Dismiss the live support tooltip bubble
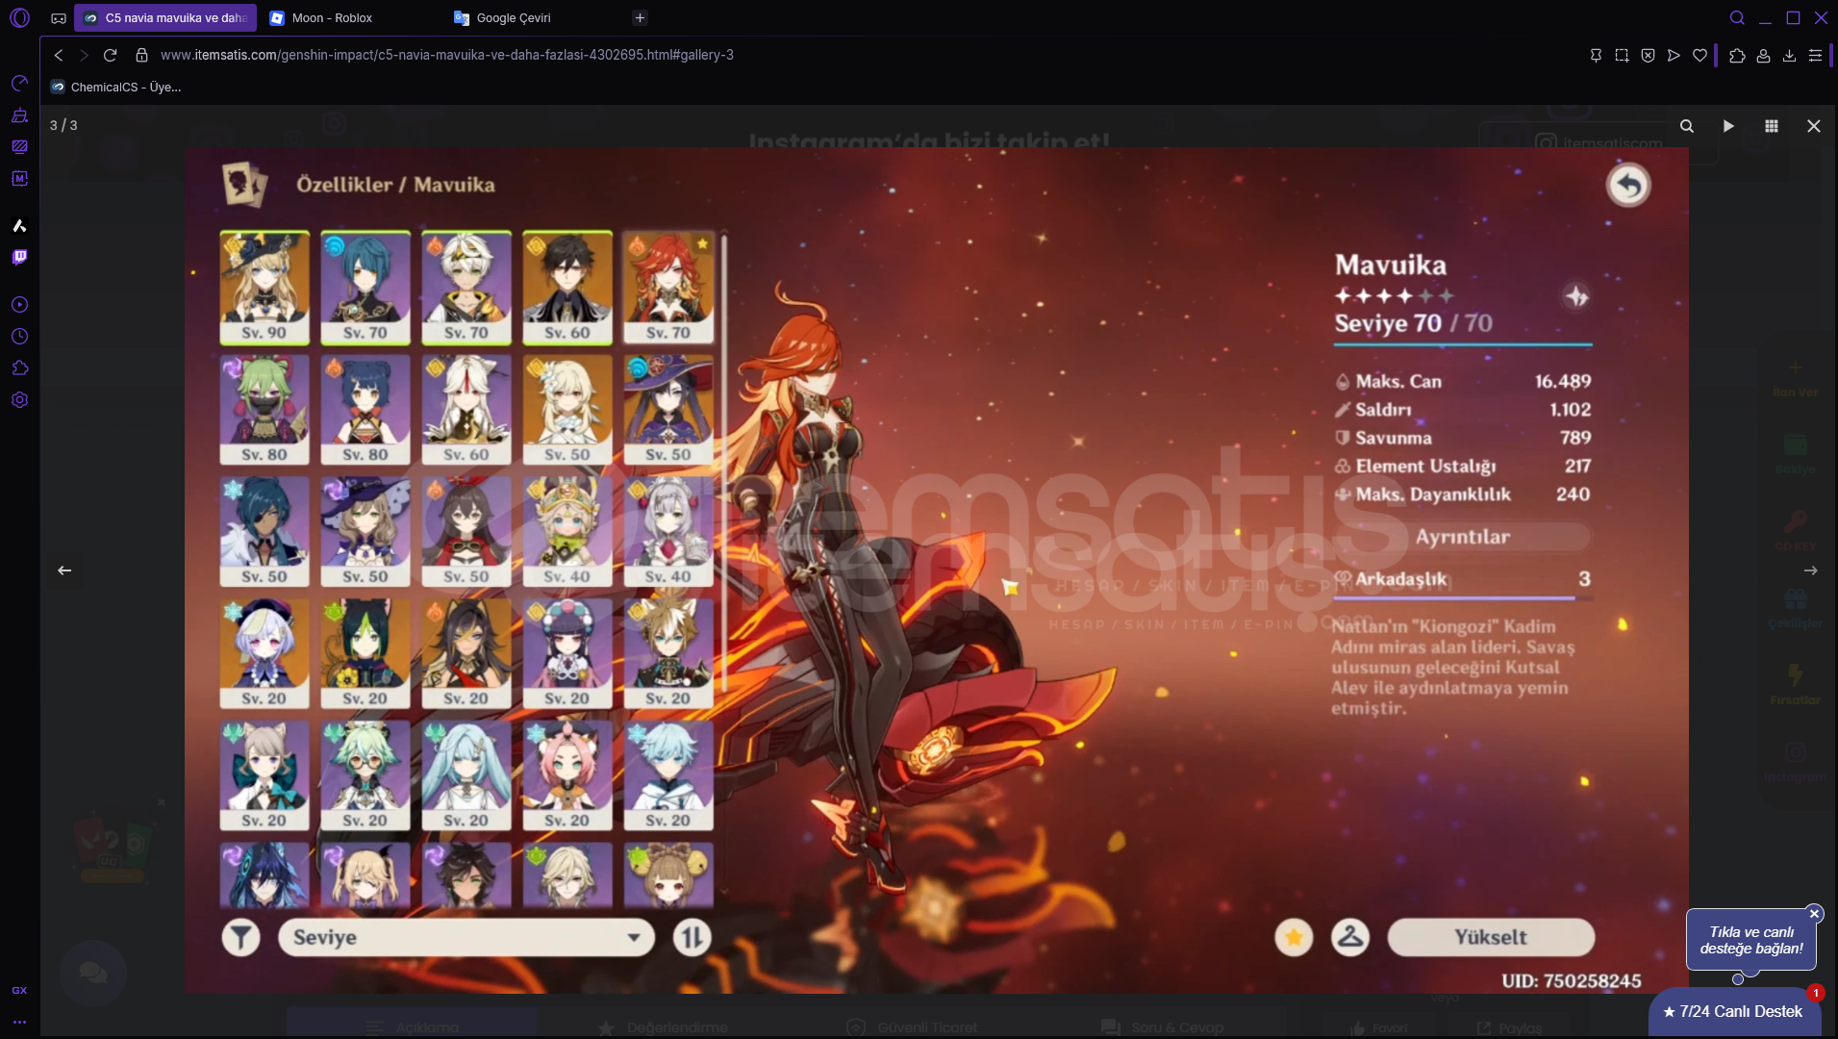Viewport: 1838px width, 1039px height. pyautogui.click(x=1814, y=913)
